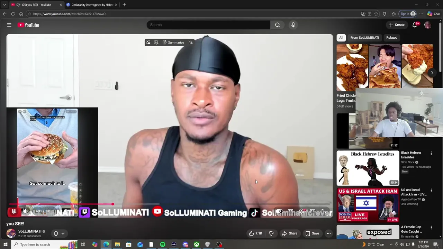The width and height of the screenshot is (443, 249).
Task: Add this page to favorites star
Action: (x=376, y=14)
